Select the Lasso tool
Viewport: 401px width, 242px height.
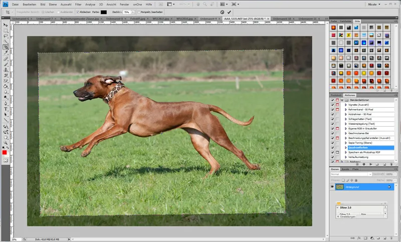(x=6, y=36)
